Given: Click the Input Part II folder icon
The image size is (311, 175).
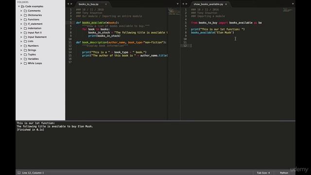Looking at the screenshot, I should (x=25, y=33).
